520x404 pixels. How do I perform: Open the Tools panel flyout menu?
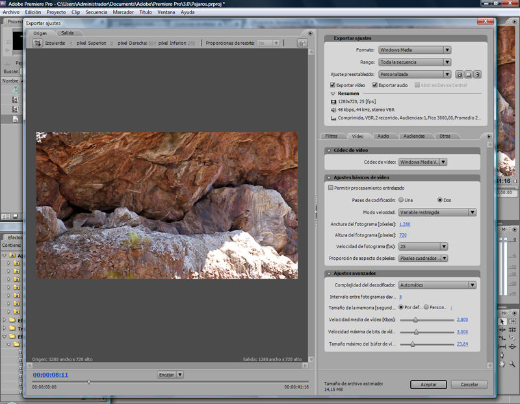pyautogui.click(x=515, y=313)
